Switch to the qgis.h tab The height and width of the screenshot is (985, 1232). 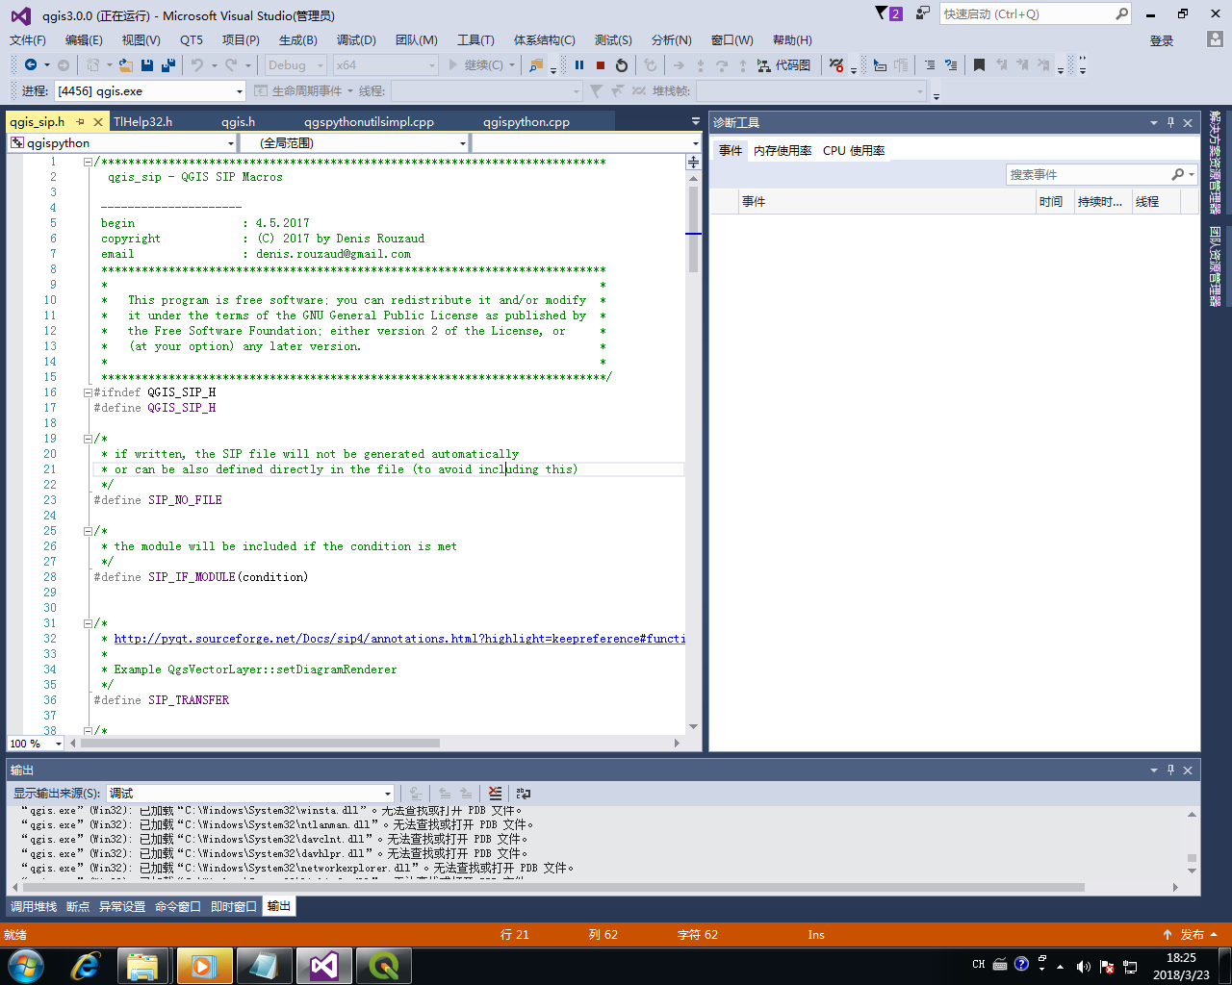pyautogui.click(x=238, y=121)
